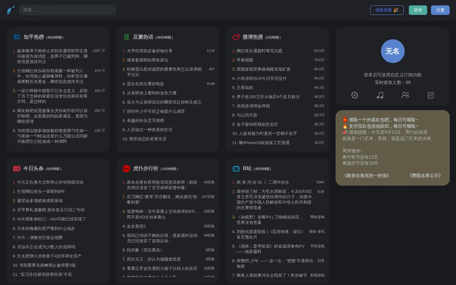
Task: Open the 虎扑步行街 section title
Action: (x=146, y=168)
